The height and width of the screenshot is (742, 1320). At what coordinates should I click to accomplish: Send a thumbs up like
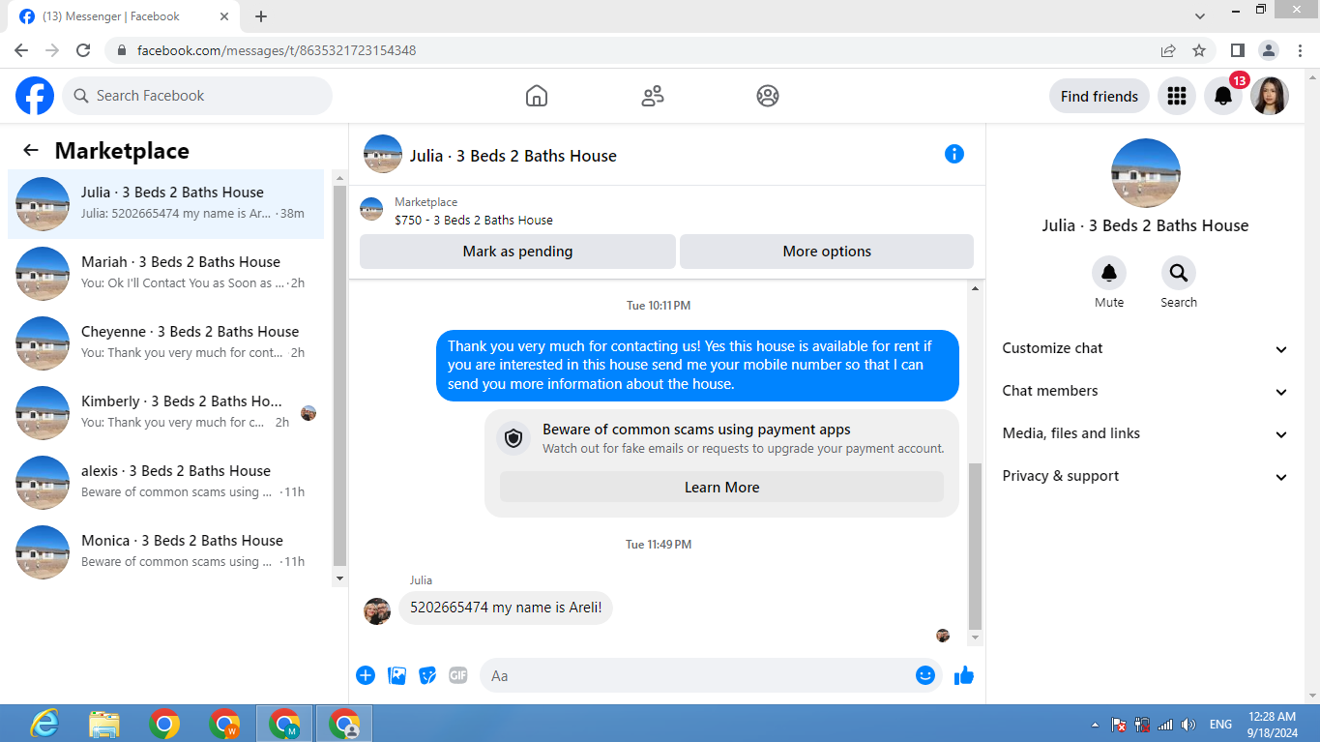coord(963,675)
